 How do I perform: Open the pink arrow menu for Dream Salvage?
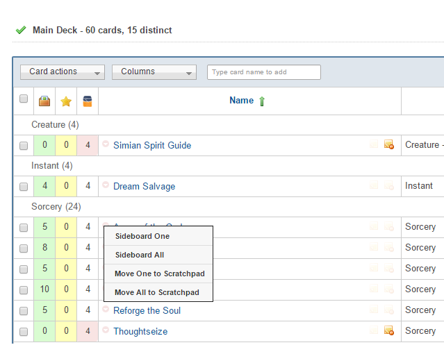point(106,185)
